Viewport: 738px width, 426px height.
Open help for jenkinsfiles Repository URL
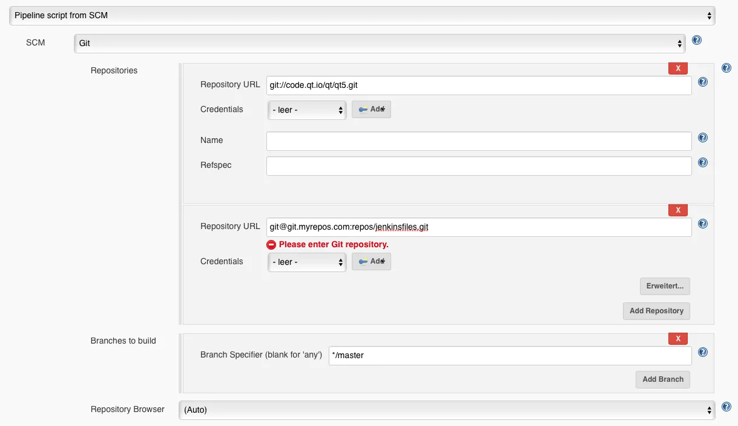click(703, 224)
